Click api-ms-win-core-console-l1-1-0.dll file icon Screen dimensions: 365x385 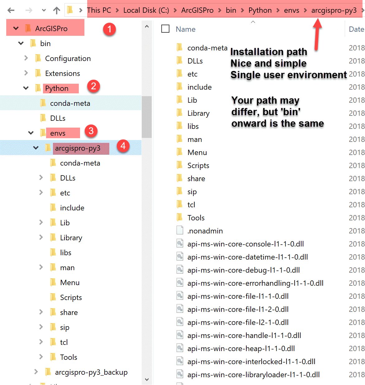[x=180, y=243]
